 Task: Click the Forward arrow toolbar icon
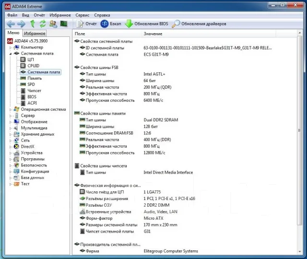[x=21, y=24]
